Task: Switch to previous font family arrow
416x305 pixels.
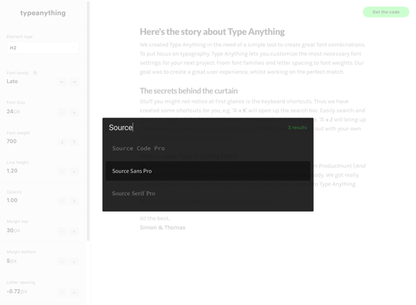Action: tap(62, 82)
